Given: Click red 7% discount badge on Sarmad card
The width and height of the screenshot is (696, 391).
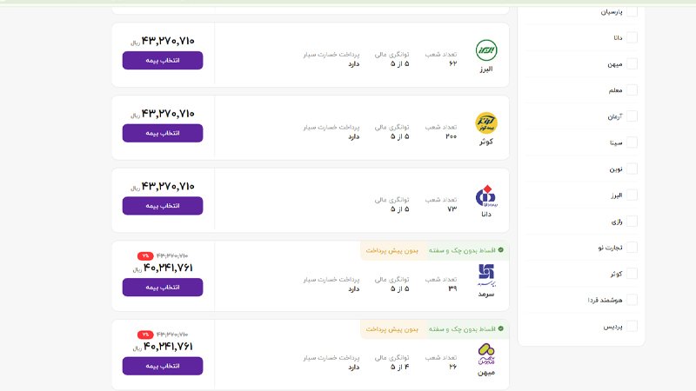Looking at the screenshot, I should 144,255.
